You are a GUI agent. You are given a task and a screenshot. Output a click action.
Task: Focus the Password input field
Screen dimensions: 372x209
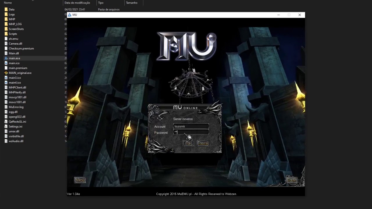point(191,132)
